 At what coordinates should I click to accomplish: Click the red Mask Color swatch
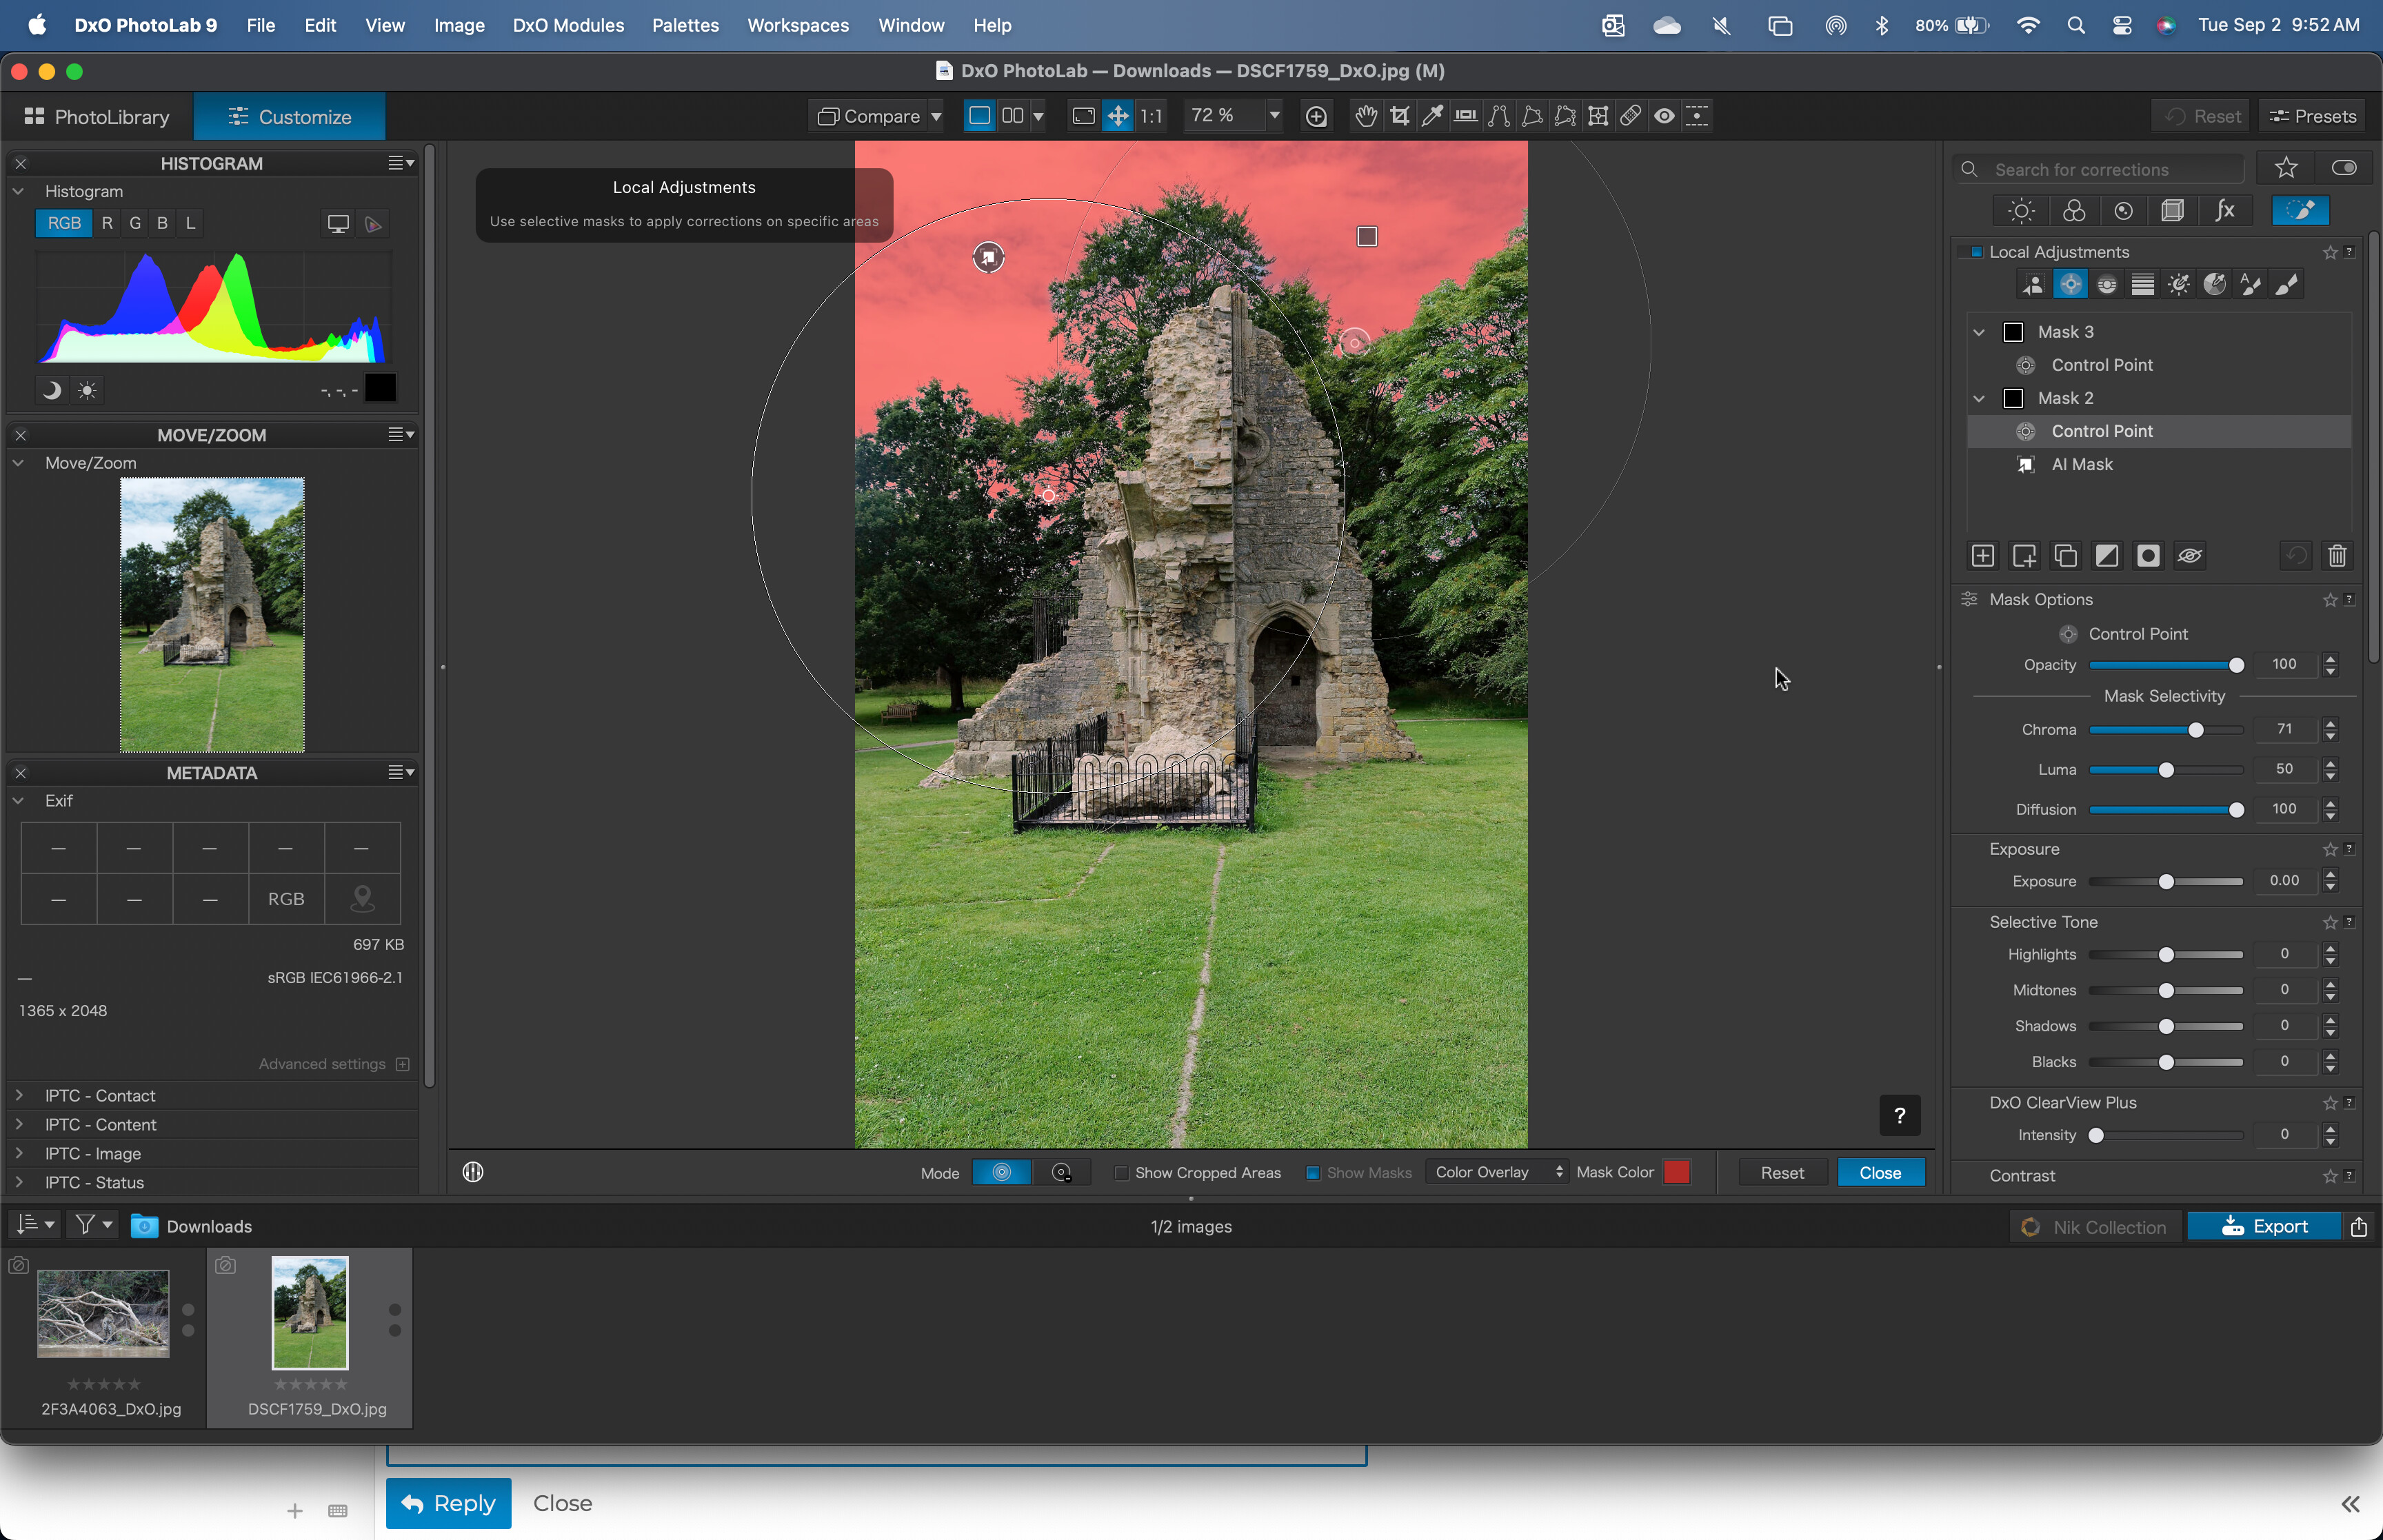pos(1677,1172)
